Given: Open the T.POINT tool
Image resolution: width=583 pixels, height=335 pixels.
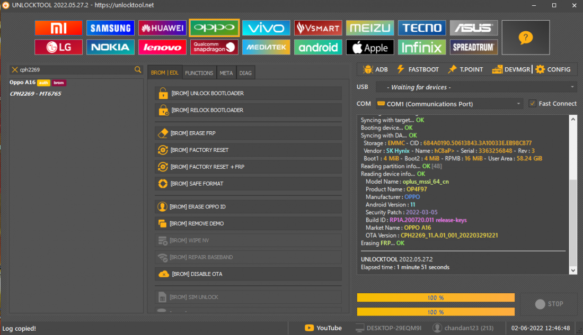Looking at the screenshot, I should pos(465,69).
